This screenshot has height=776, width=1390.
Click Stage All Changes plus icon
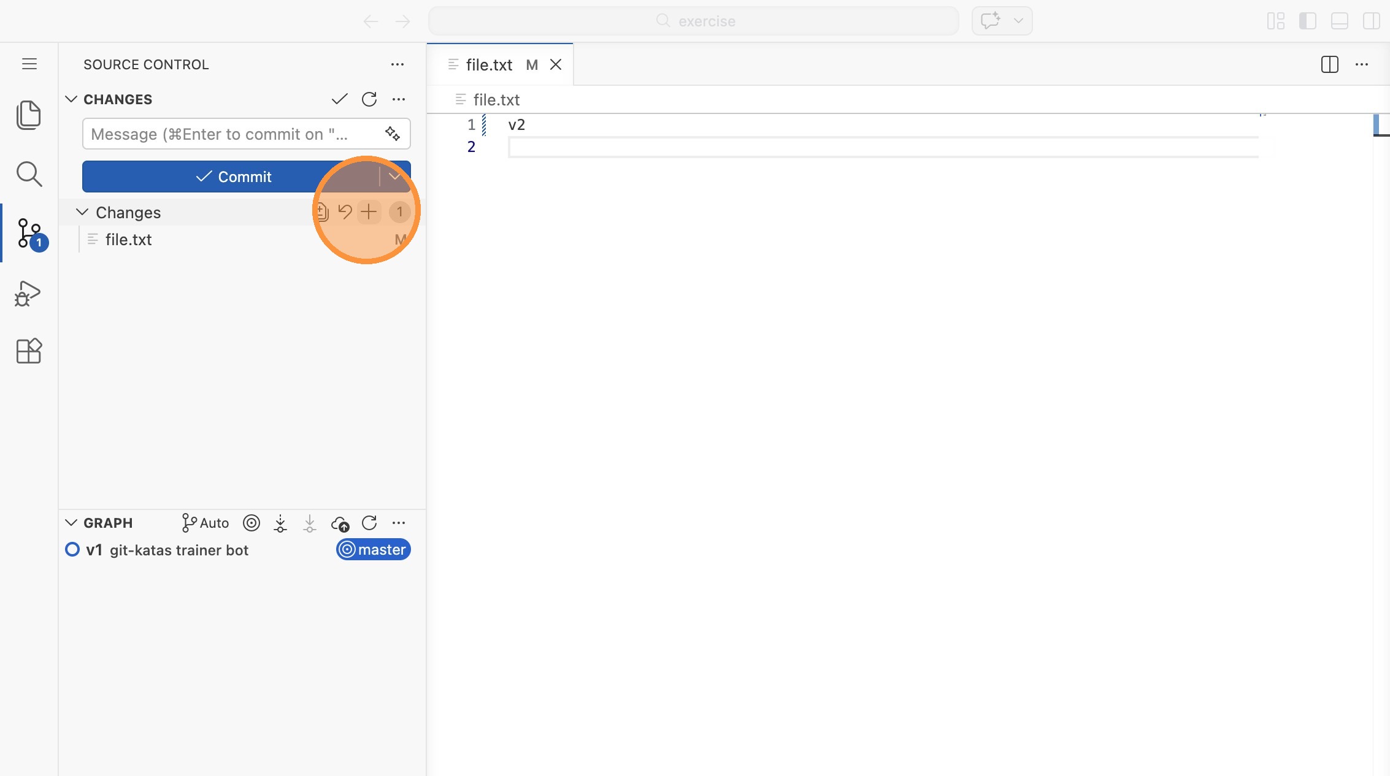pos(369,212)
